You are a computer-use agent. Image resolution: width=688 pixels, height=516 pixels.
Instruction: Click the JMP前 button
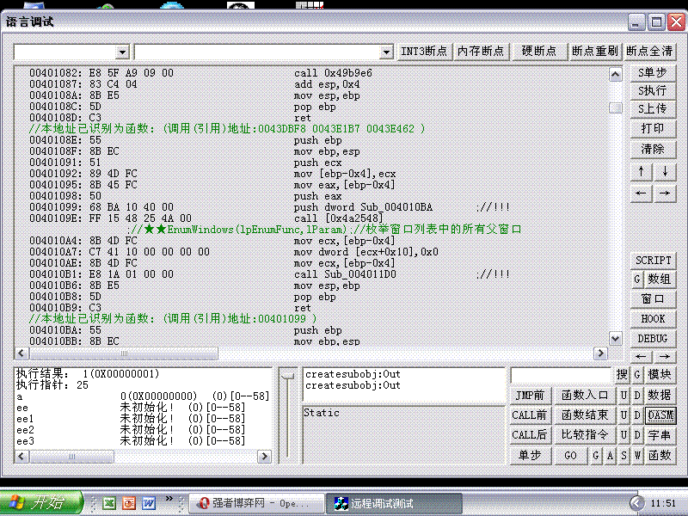click(530, 396)
